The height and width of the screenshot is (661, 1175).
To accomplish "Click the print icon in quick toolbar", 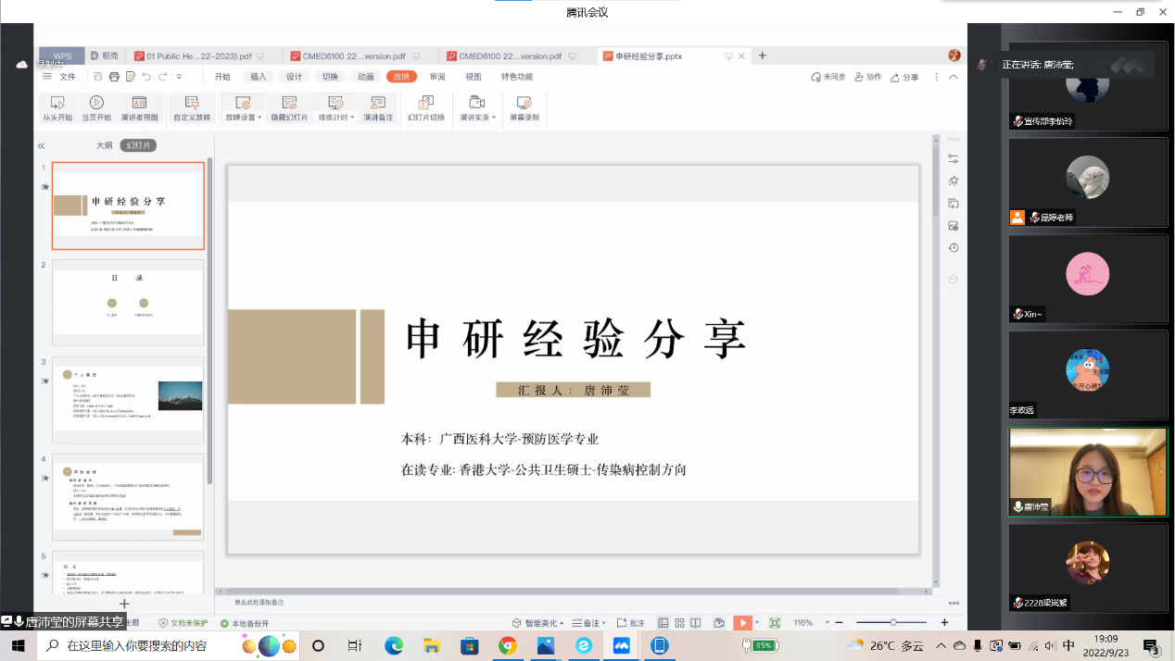I will click(x=113, y=77).
